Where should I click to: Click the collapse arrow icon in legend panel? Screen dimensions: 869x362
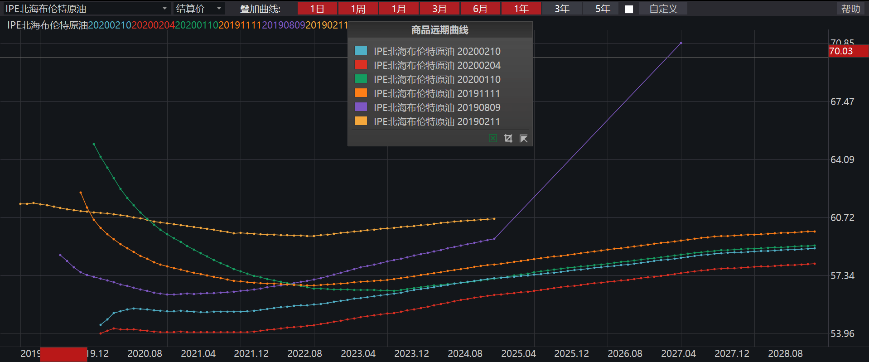[524, 138]
